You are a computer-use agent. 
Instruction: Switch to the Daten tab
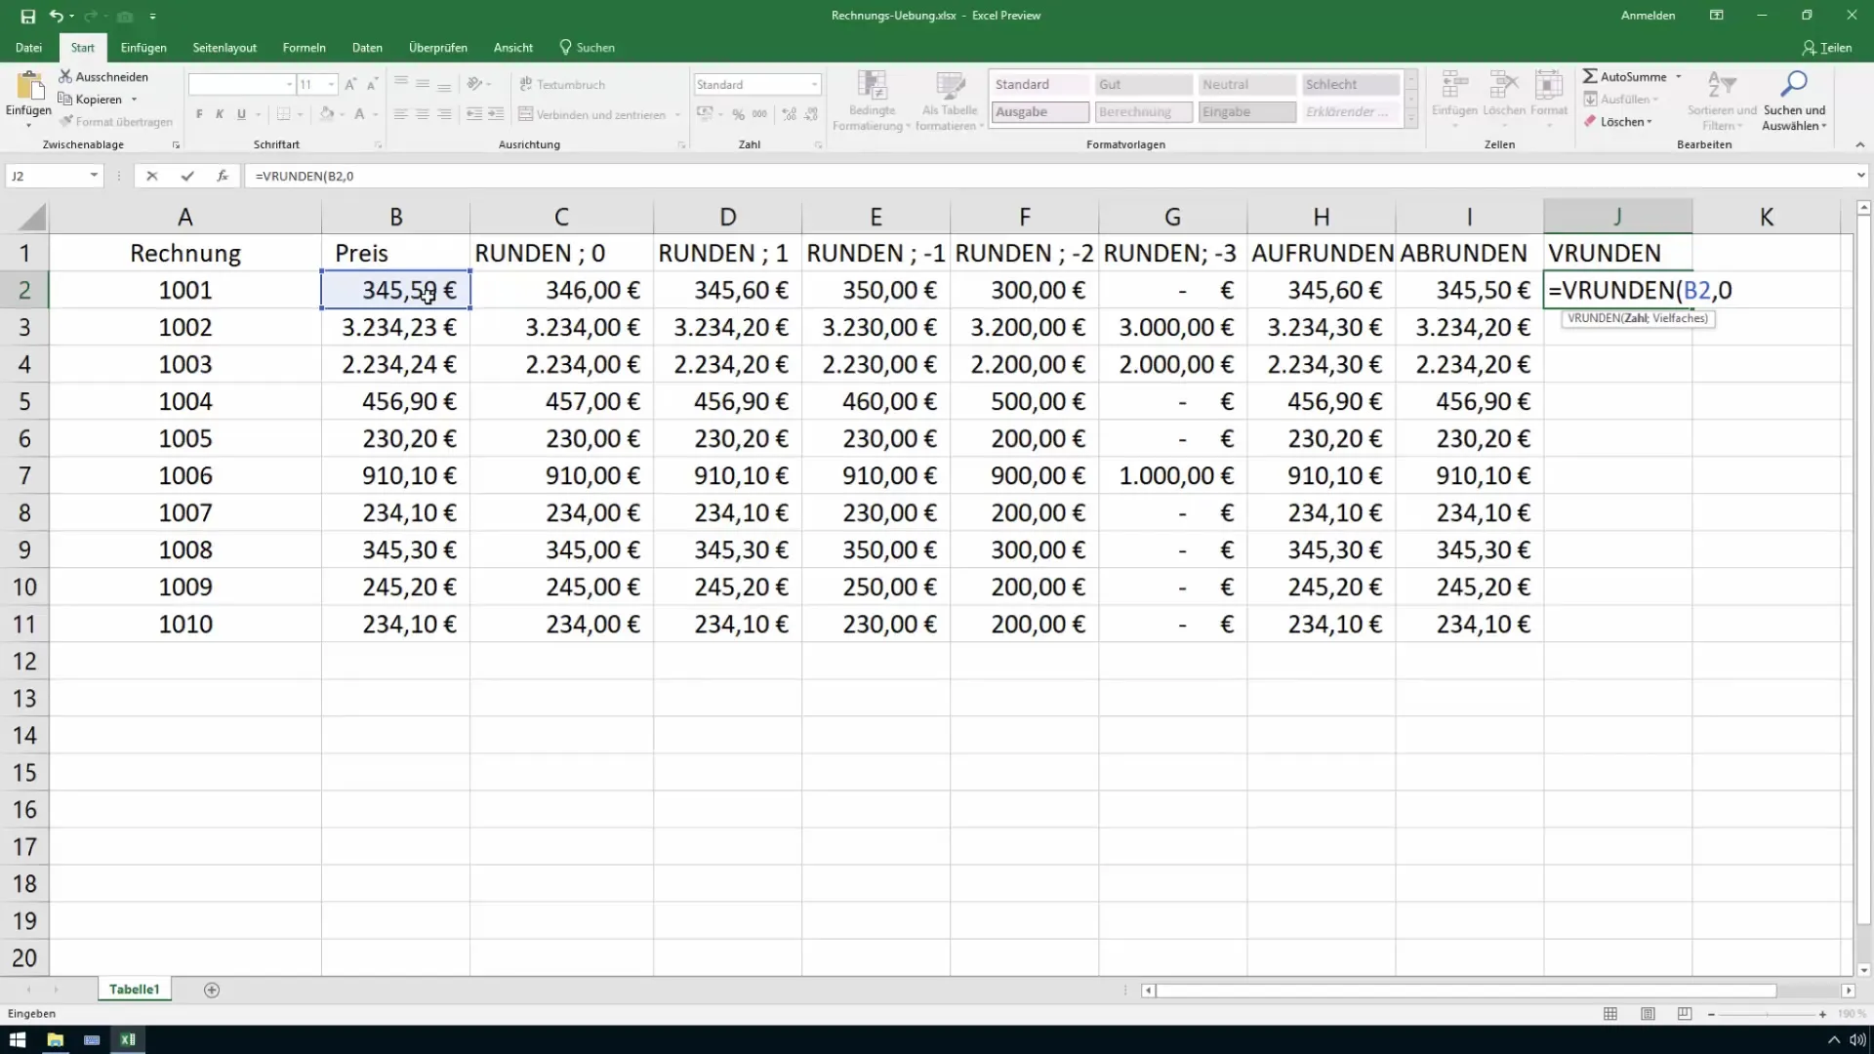tap(367, 47)
